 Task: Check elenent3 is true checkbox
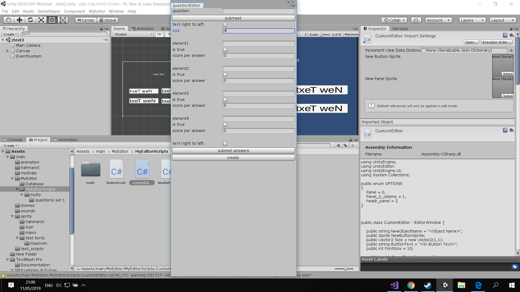click(x=225, y=100)
